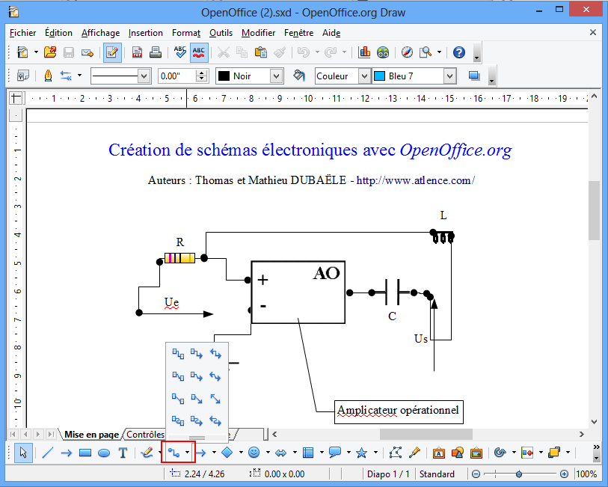Toggle the Selection arrow tool
Viewport: 608px width, 487px height.
(x=23, y=453)
